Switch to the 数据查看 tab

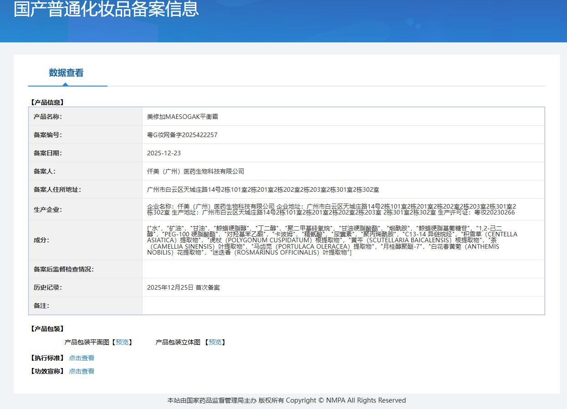[x=66, y=73]
